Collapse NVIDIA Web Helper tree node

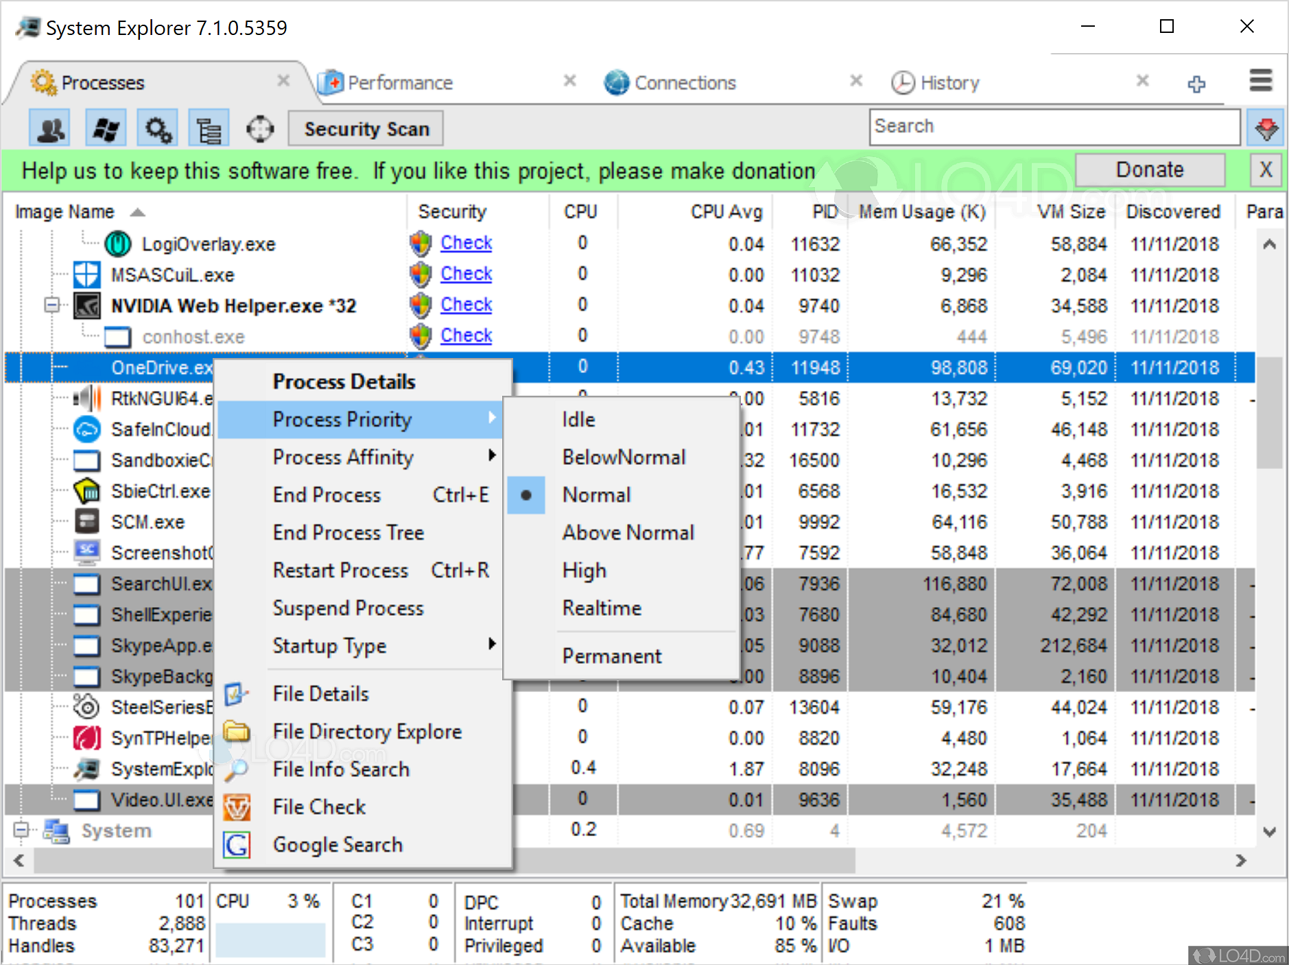tap(52, 305)
